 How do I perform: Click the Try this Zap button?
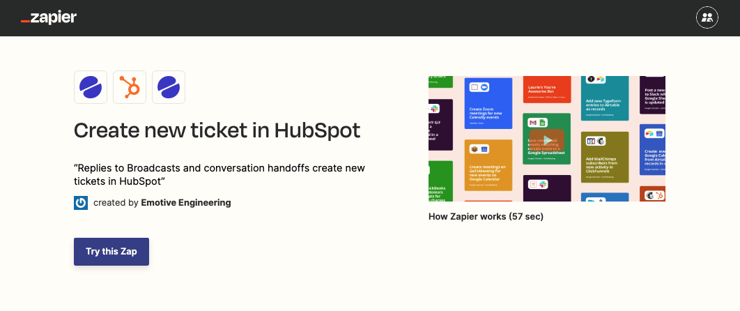[111, 252]
